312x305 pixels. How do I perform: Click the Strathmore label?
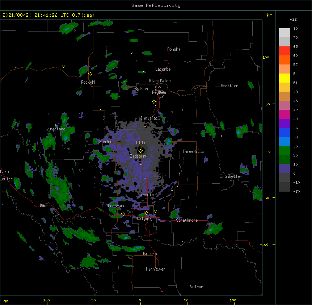click(187, 220)
